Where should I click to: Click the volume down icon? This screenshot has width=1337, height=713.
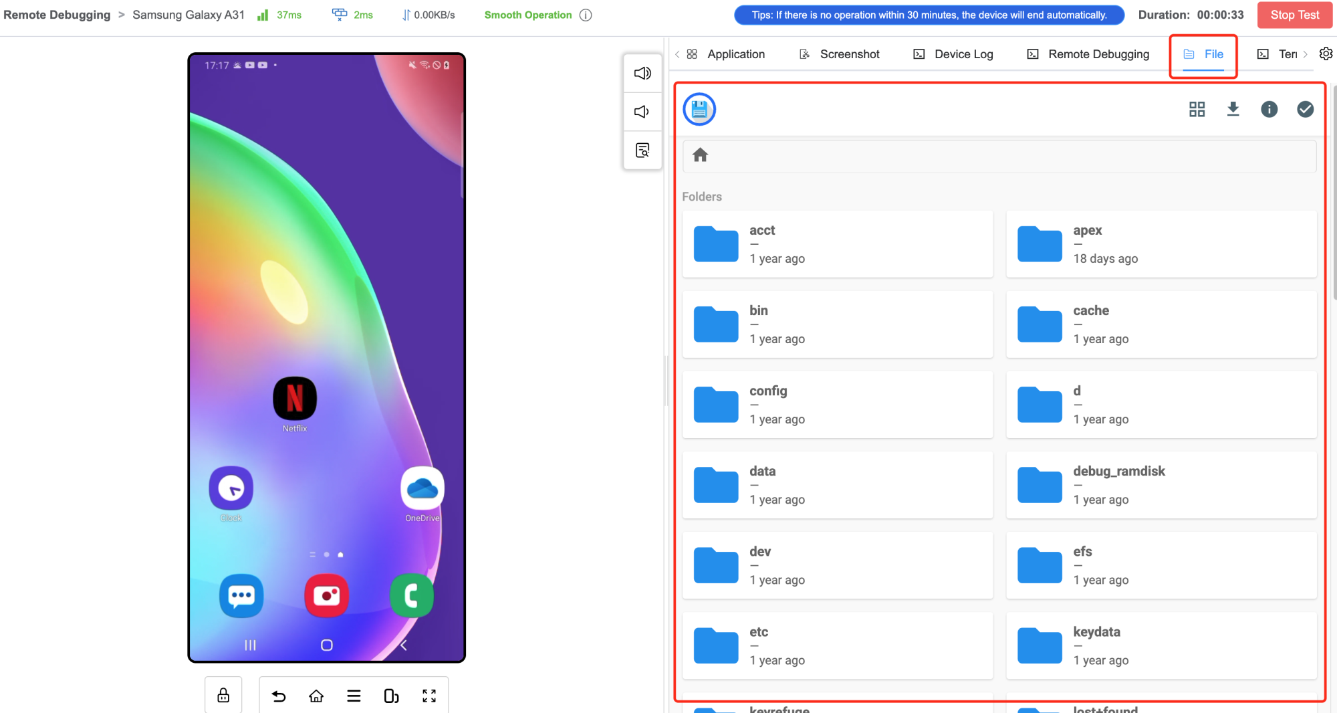tap(642, 112)
